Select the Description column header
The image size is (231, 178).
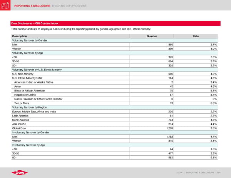pos(70,36)
